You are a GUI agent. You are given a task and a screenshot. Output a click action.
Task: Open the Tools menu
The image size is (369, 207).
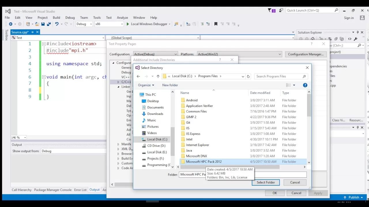coord(97,18)
